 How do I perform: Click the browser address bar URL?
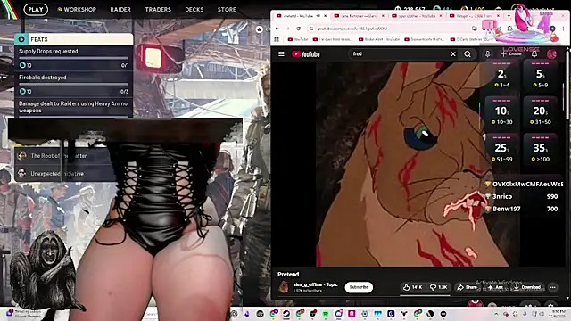click(x=352, y=29)
